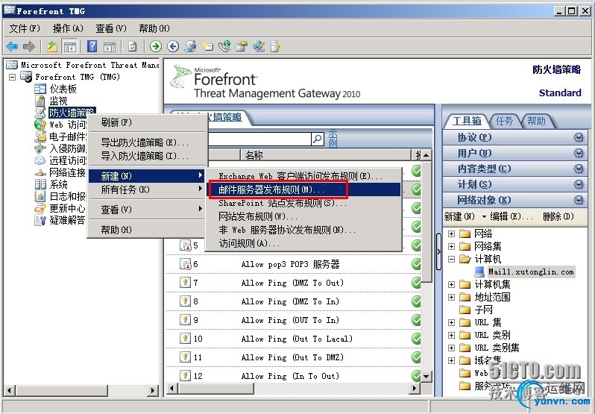Select Exchange Web 客户端访问发布规则(E)...
595x414 pixels.
[303, 176]
